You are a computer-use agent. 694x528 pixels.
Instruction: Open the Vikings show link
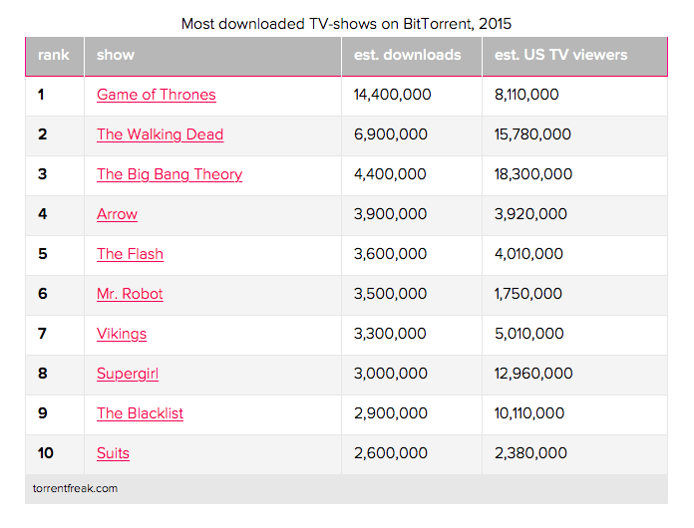122,334
